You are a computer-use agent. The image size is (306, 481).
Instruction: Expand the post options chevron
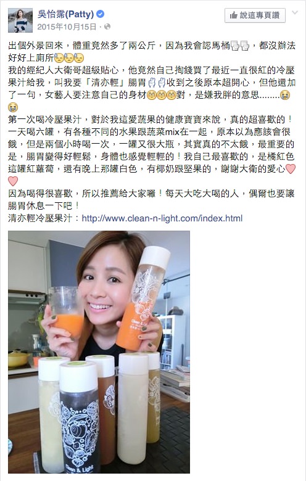tap(295, 12)
